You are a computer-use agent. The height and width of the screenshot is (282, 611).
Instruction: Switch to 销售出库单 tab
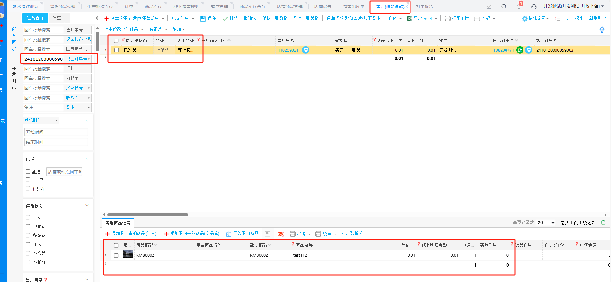[354, 7]
